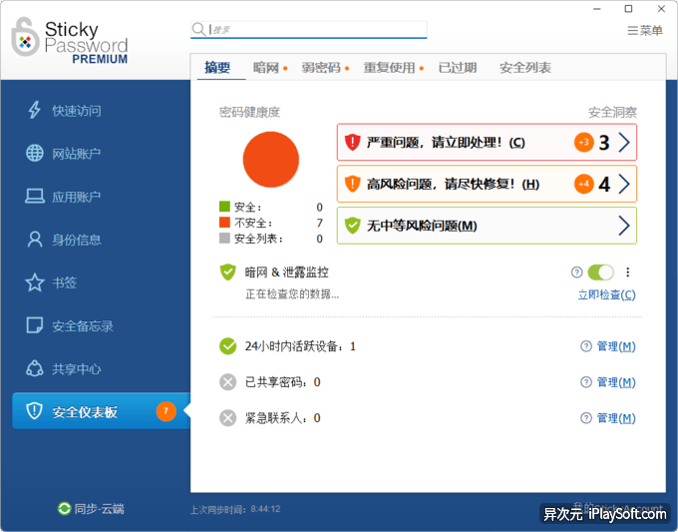Image resolution: width=678 pixels, height=532 pixels.
Task: Click green shield next to 暗网 & 泄露监控
Action: (228, 271)
